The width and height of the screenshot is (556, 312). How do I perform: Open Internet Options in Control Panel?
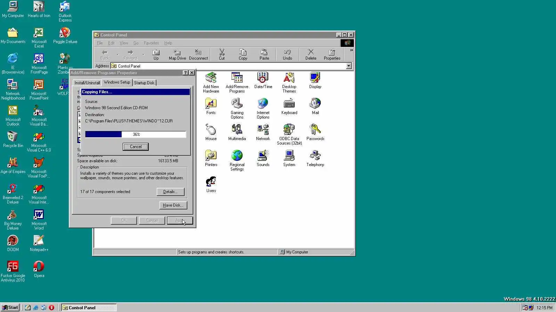(263, 109)
